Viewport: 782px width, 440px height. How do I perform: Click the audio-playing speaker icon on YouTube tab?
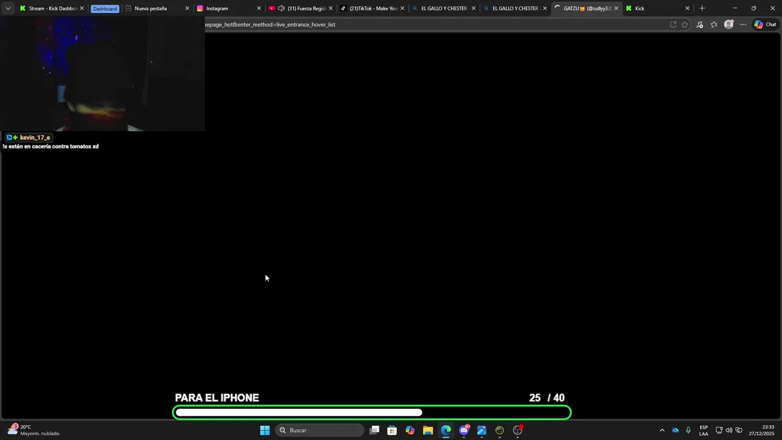pos(281,9)
